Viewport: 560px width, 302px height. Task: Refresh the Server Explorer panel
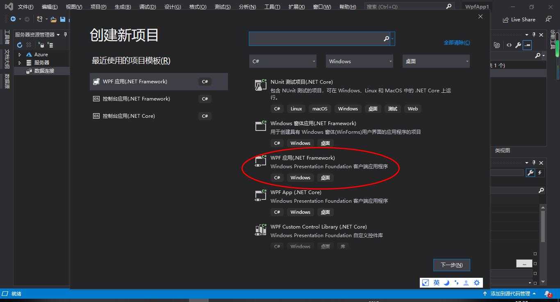(19, 45)
